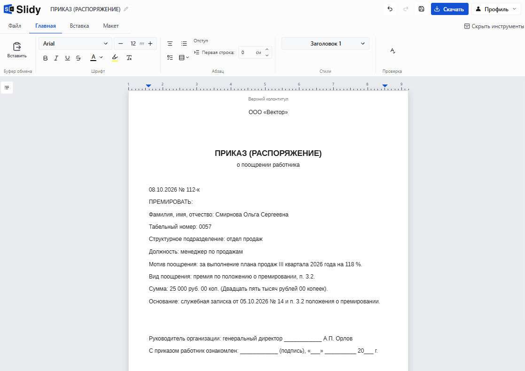Image resolution: width=525 pixels, height=371 pixels.
Task: Run the spell check in Проверка
Action: [x=393, y=51]
